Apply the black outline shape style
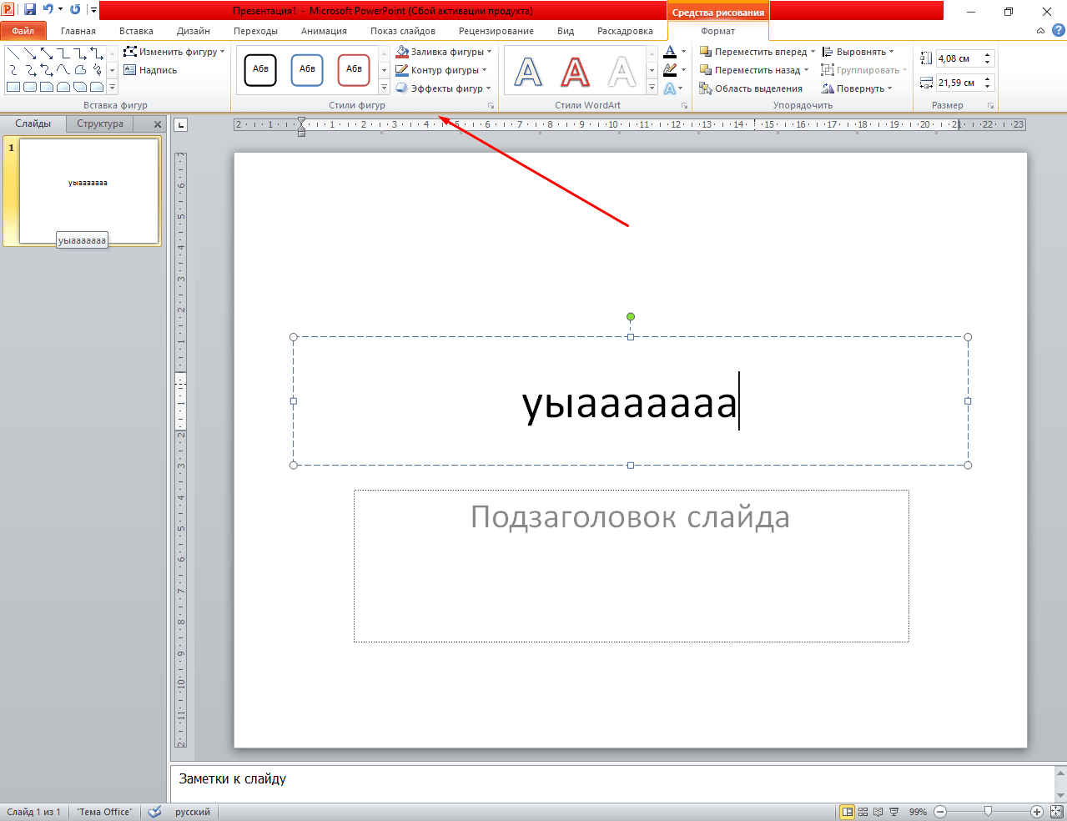Viewport: 1067px width, 821px height. coord(260,70)
